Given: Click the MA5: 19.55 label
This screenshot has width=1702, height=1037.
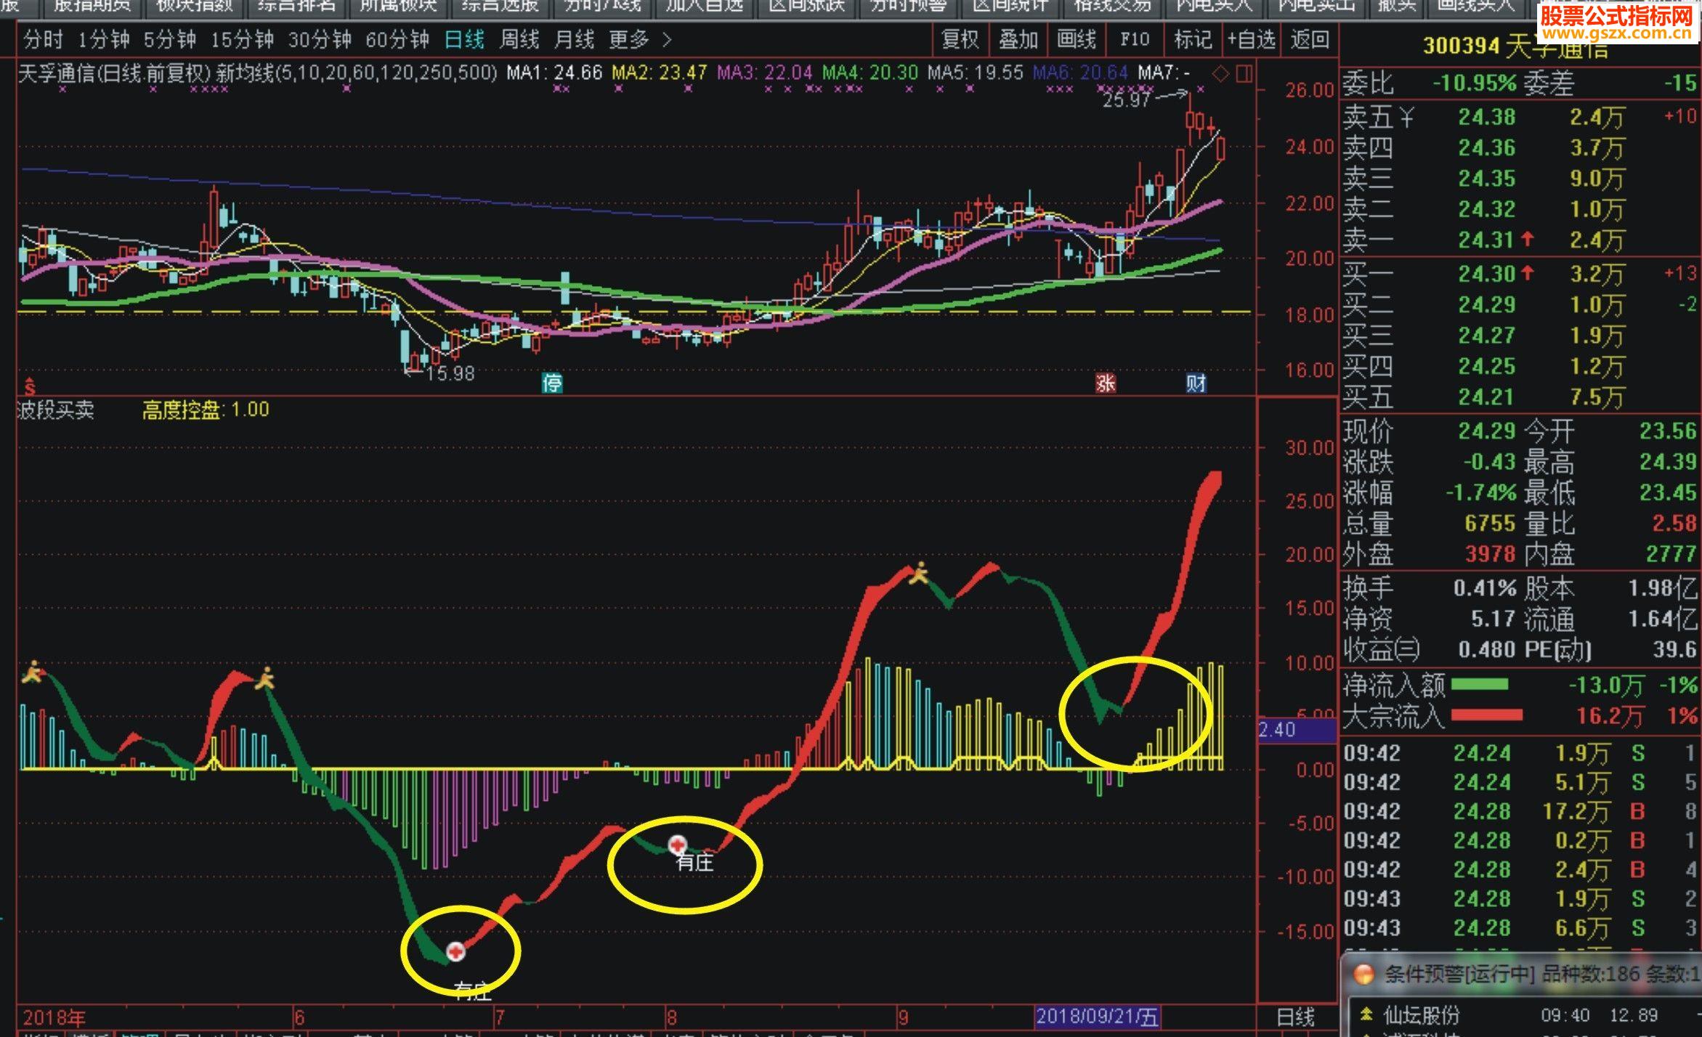Looking at the screenshot, I should click(x=976, y=73).
